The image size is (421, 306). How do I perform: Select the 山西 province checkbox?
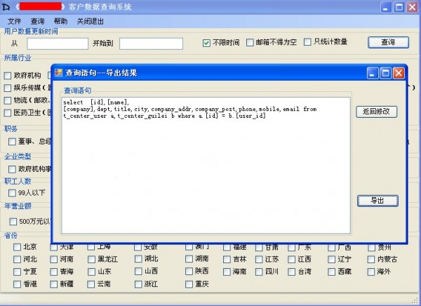coord(138,271)
